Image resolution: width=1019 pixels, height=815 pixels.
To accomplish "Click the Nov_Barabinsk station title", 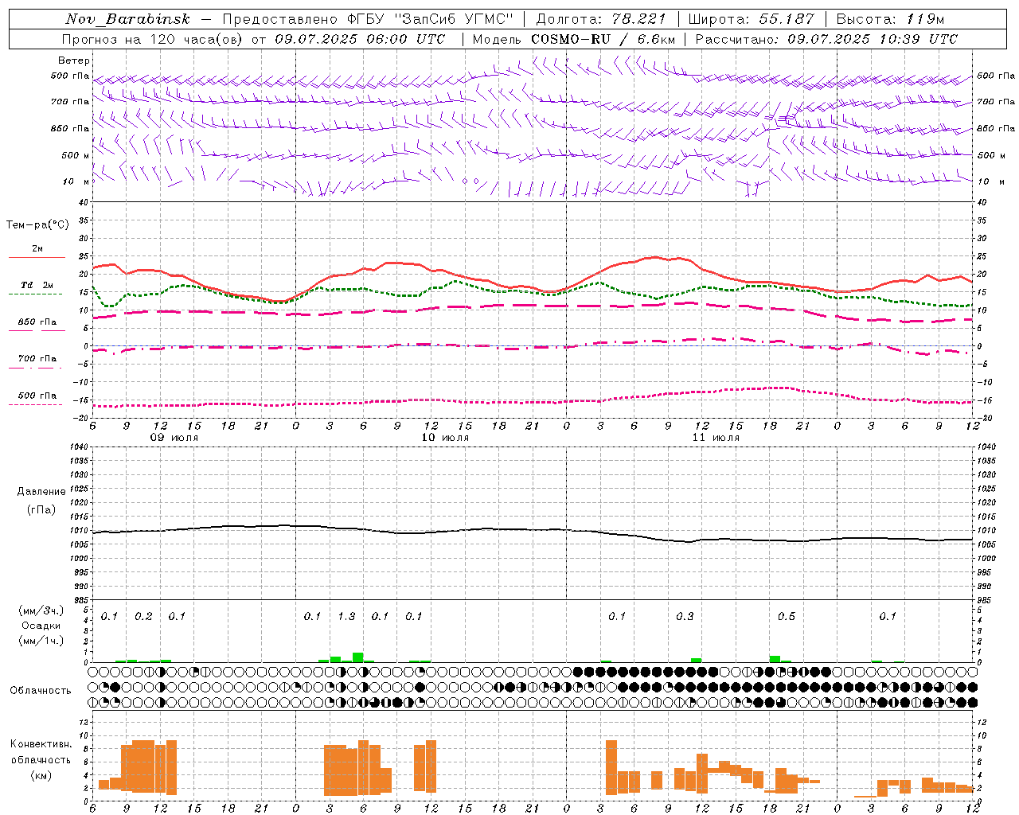I will click(x=127, y=19).
